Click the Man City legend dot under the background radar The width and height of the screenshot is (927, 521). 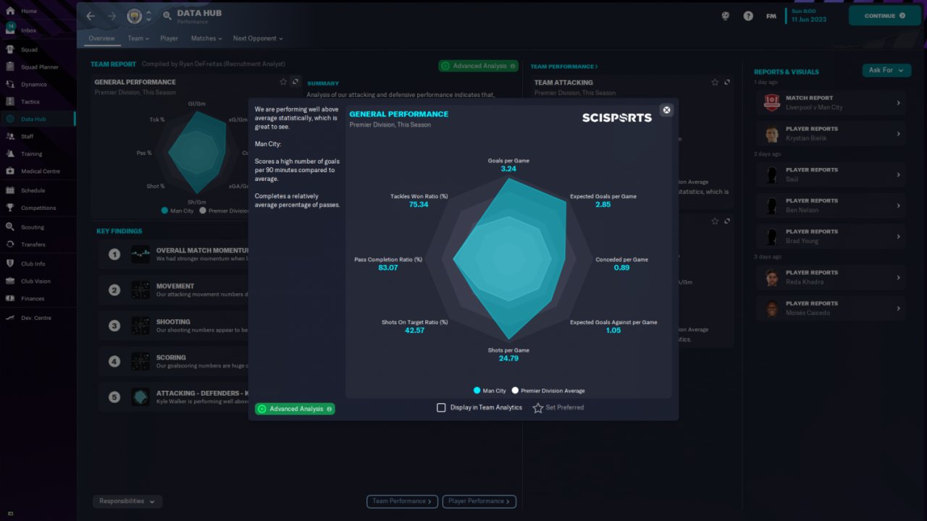(x=164, y=211)
